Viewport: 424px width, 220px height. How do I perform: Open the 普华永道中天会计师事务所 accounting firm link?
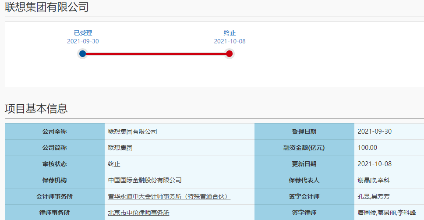point(169,196)
